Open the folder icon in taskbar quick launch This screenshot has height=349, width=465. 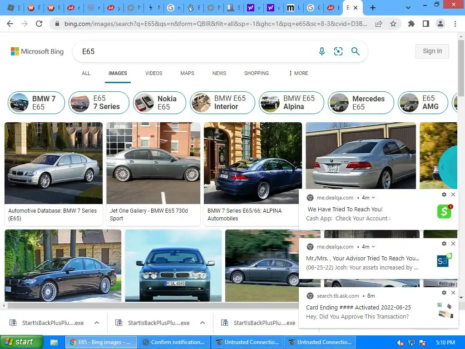[x=54, y=343]
